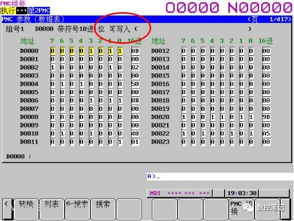Image resolution: width=294 pixels, height=221 pixels.
Task: Click the D0023 address label
Action: 160,142
